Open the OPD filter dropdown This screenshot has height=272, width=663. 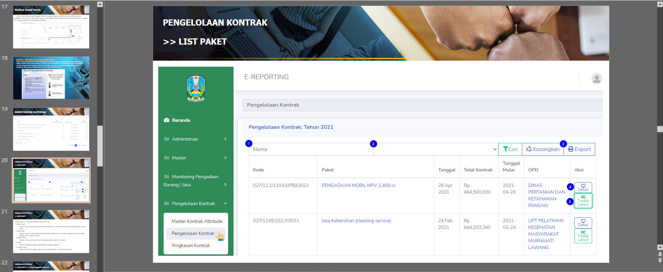click(x=436, y=149)
